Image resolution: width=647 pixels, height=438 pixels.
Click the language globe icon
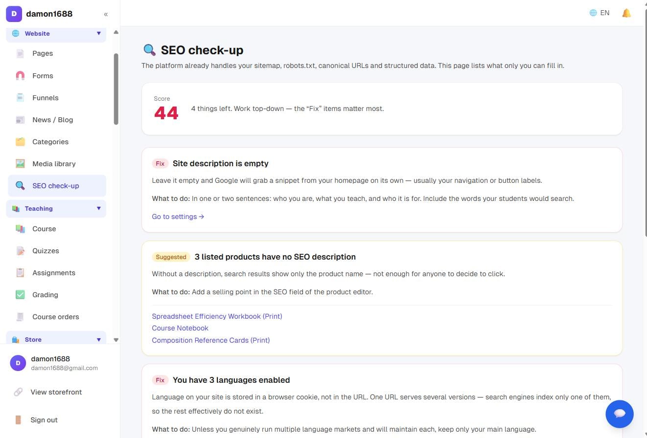[x=593, y=13]
